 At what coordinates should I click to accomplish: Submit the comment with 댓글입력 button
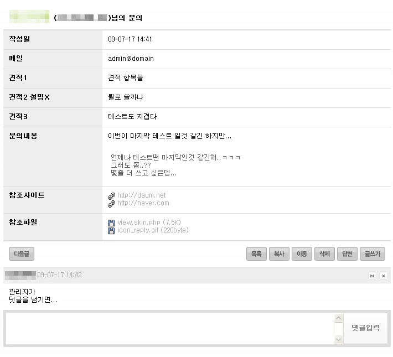[365, 328]
